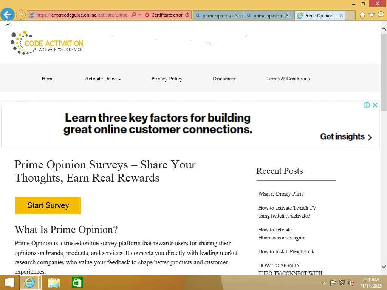The height and width of the screenshot is (290, 387).
Task: Click the ad headline about customer connections
Action: 158,123
